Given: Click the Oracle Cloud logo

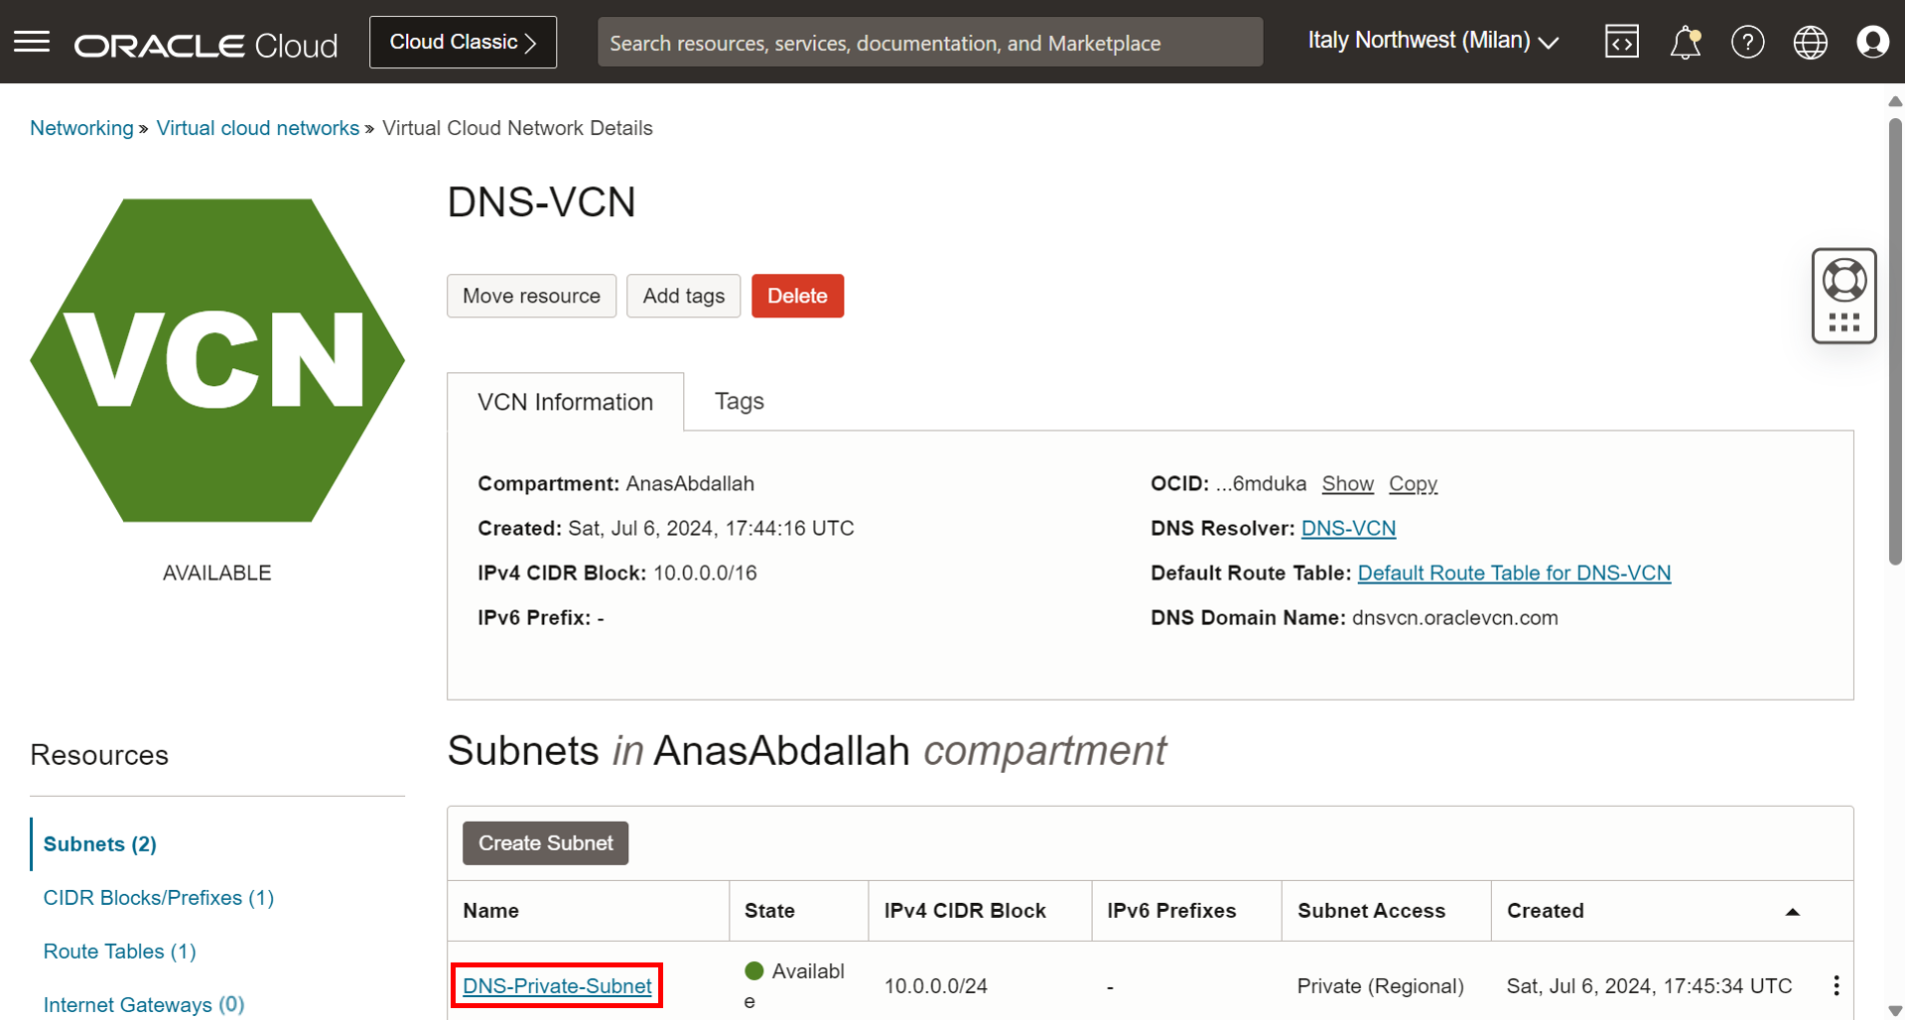Looking at the screenshot, I should coord(205,45).
